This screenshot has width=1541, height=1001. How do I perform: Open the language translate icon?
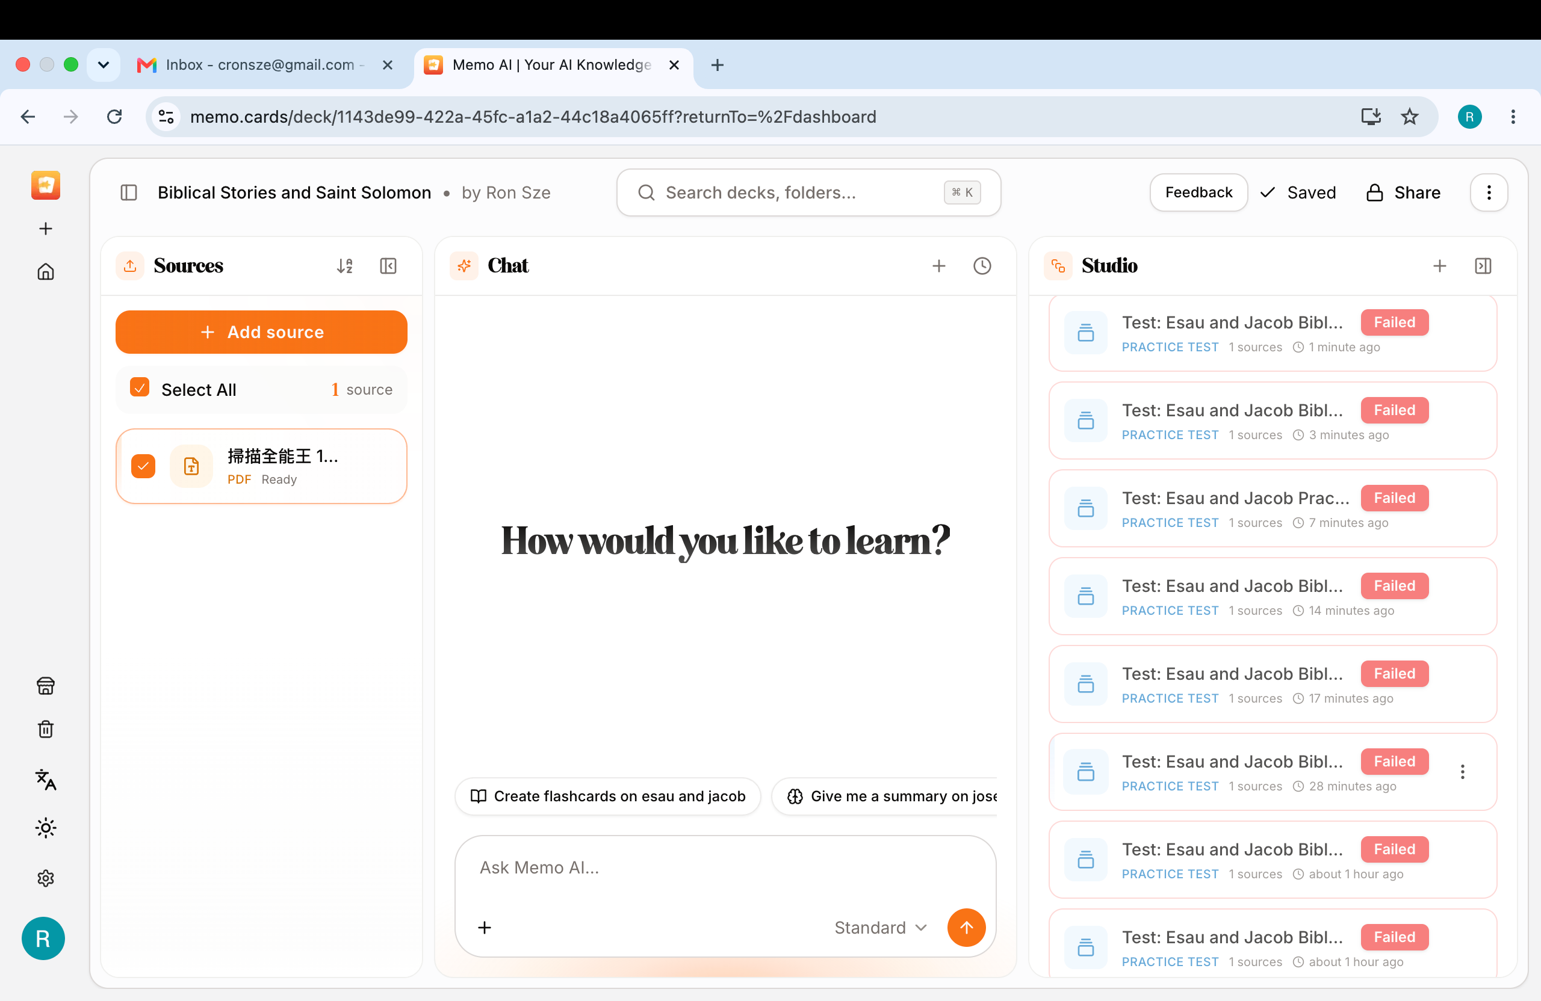[45, 779]
